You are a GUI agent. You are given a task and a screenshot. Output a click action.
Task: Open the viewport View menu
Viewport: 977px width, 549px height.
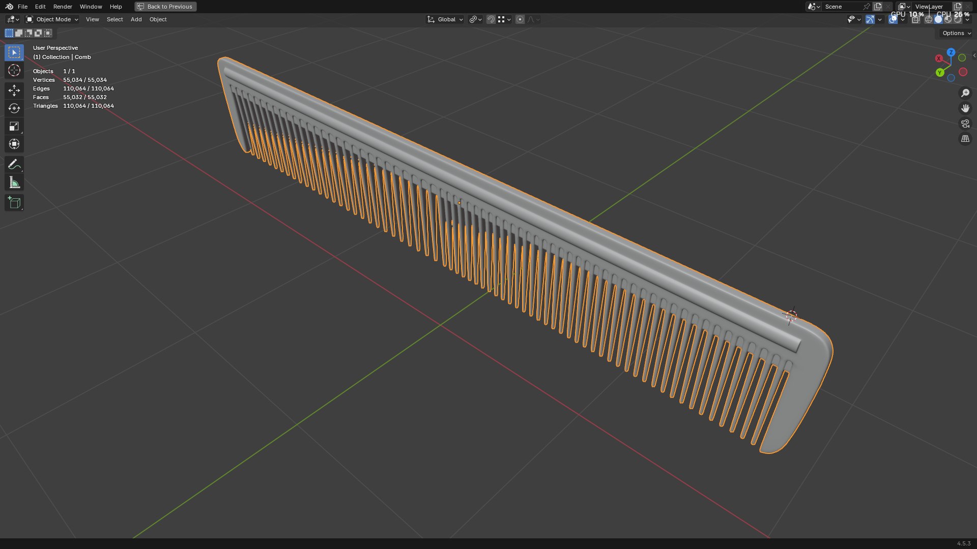coord(92,19)
